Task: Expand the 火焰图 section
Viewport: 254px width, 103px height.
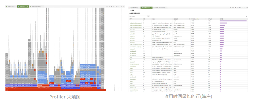Action: pos(132,10)
